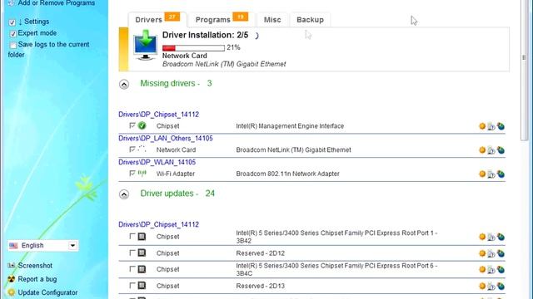Select Broadcom 802.11n Network Adapter text
The image size is (533, 299).
click(287, 174)
